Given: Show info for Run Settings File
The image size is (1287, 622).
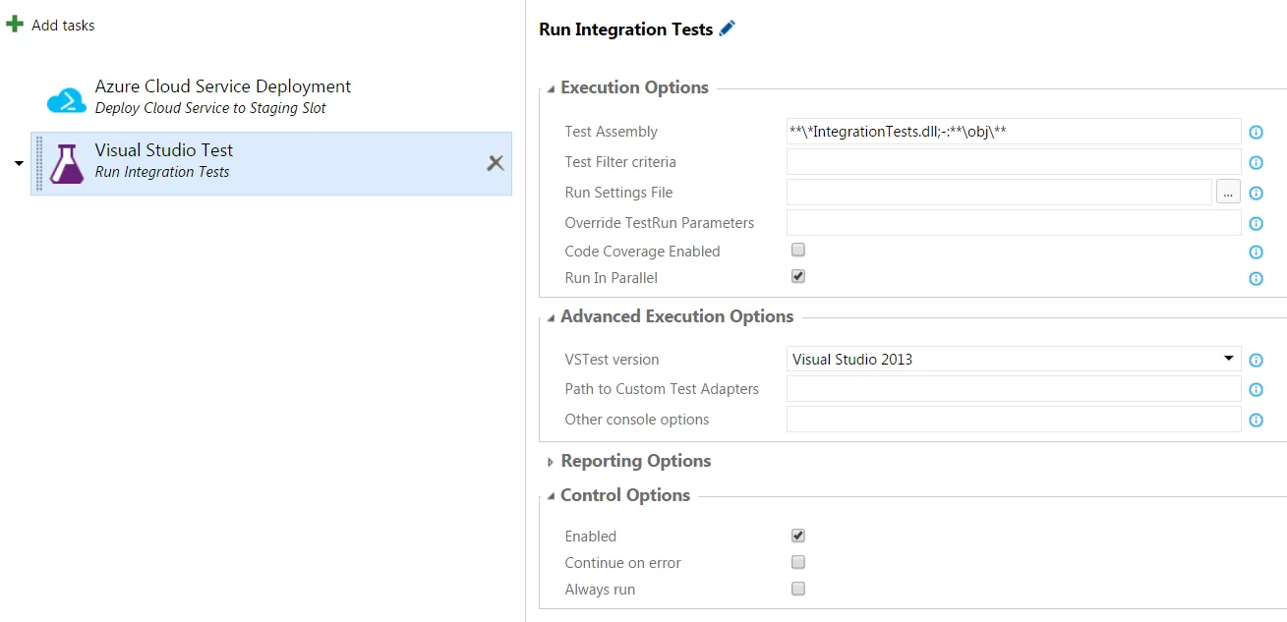Looking at the screenshot, I should click(1256, 194).
